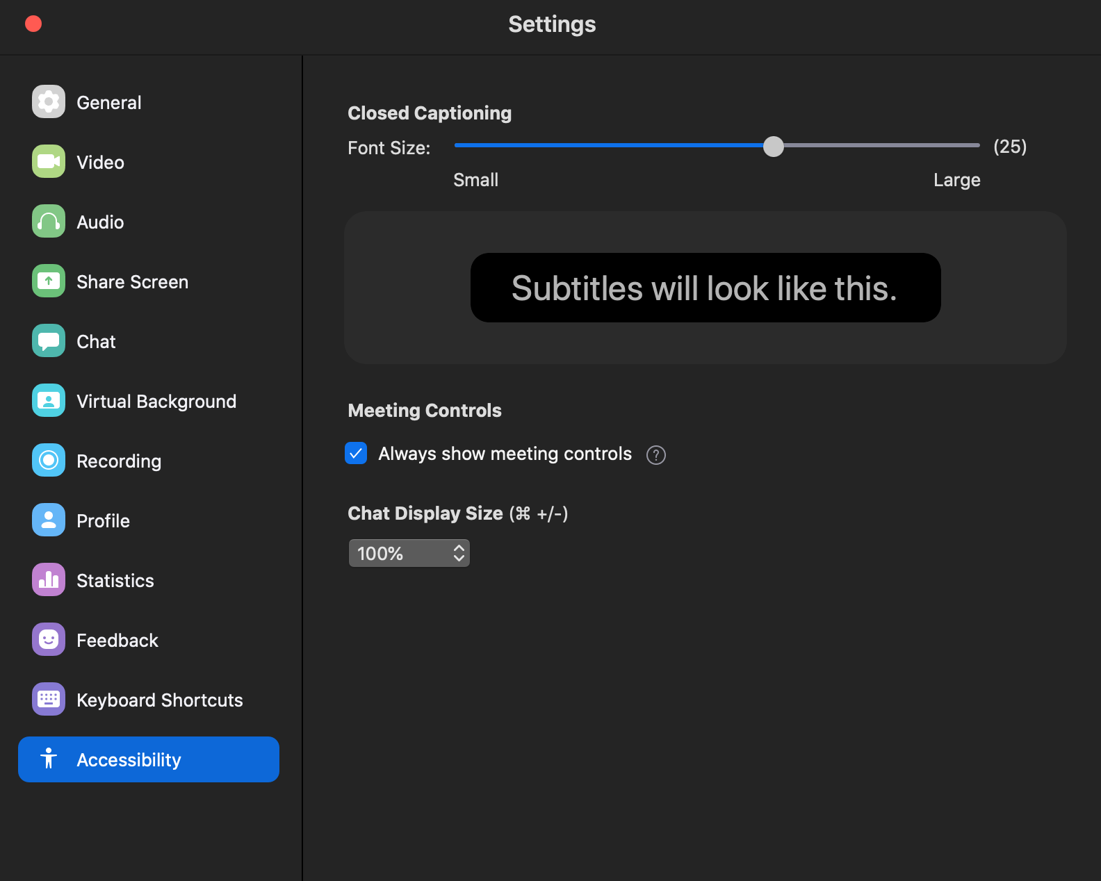Open Video settings via camera icon
This screenshot has height=881, width=1101.
click(49, 162)
